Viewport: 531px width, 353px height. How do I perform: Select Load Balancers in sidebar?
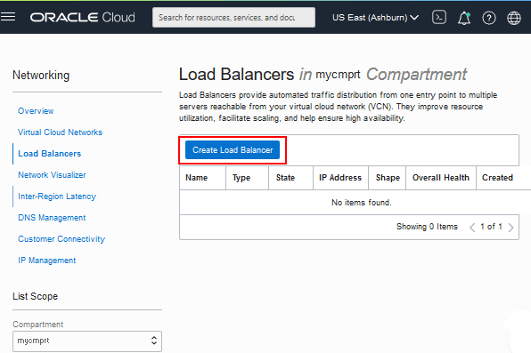pyautogui.click(x=49, y=154)
